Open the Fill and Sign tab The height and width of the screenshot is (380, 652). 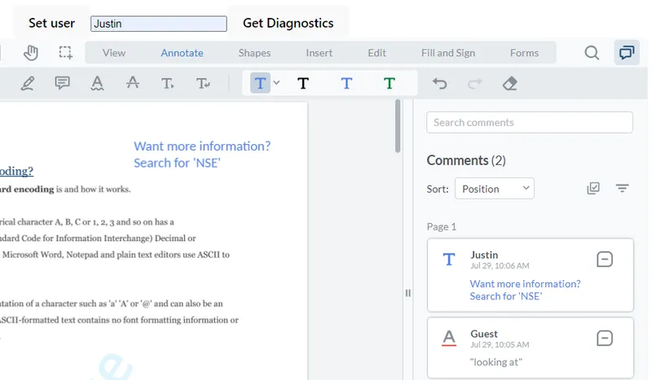[x=447, y=53]
